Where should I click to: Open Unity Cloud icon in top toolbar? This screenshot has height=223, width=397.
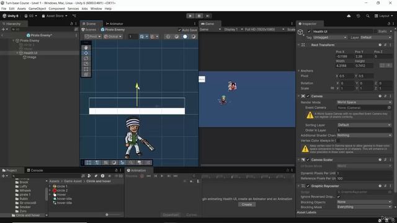[x=349, y=16]
